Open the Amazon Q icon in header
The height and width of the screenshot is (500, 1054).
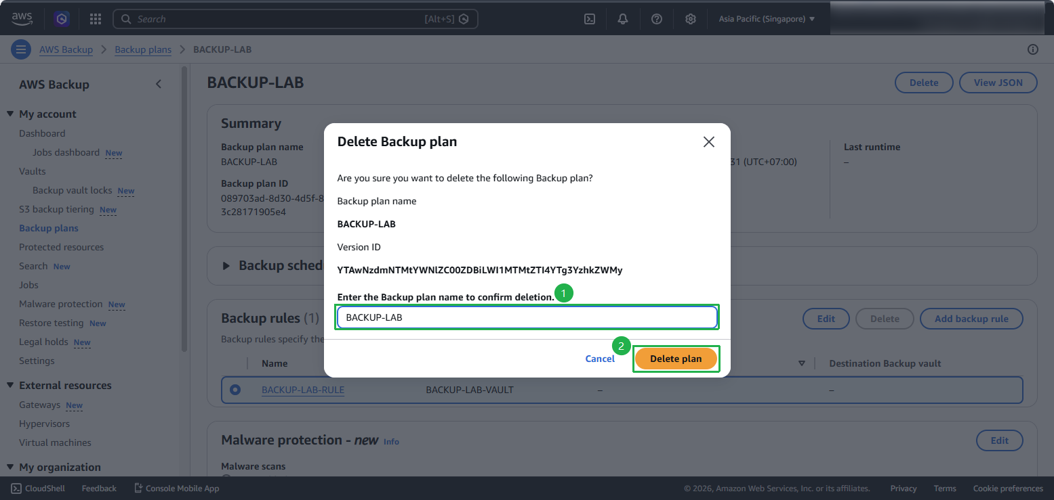point(62,19)
